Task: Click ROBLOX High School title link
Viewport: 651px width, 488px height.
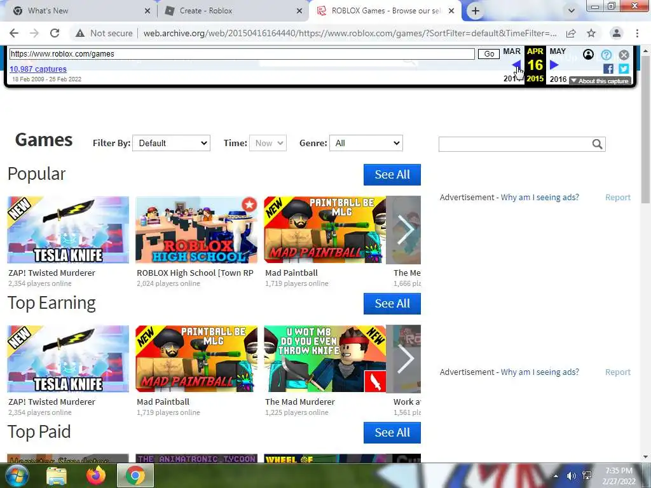Action: point(195,273)
